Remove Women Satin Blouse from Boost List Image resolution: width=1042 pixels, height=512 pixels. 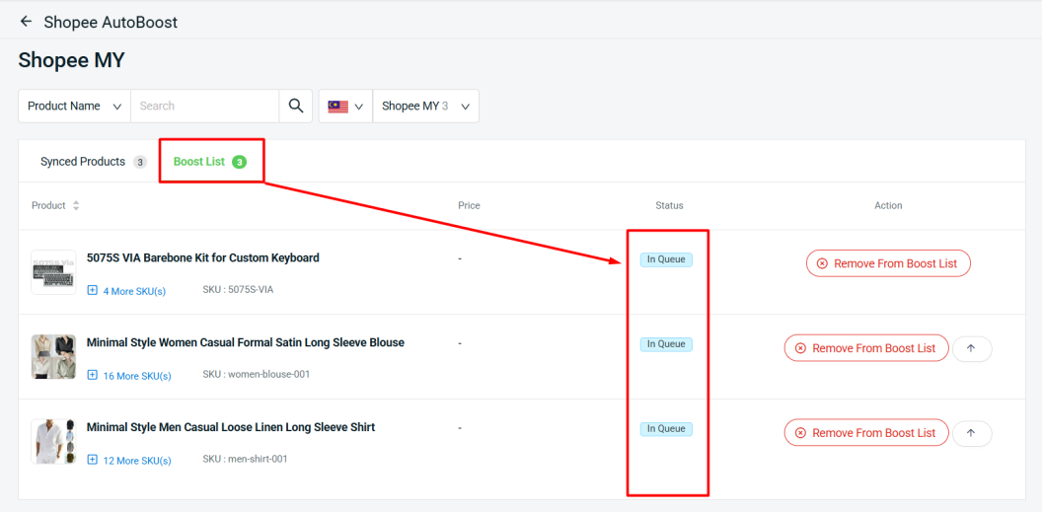pyautogui.click(x=866, y=348)
